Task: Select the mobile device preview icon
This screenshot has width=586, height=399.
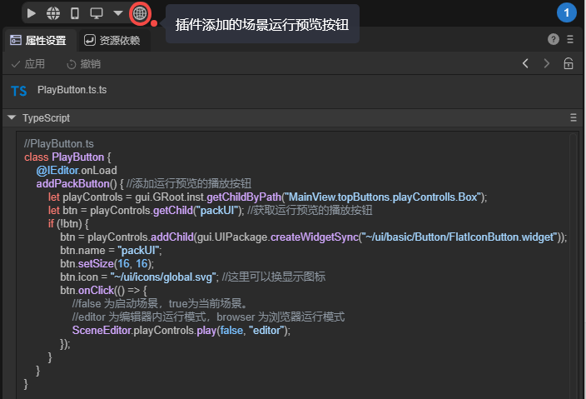Action: 75,13
